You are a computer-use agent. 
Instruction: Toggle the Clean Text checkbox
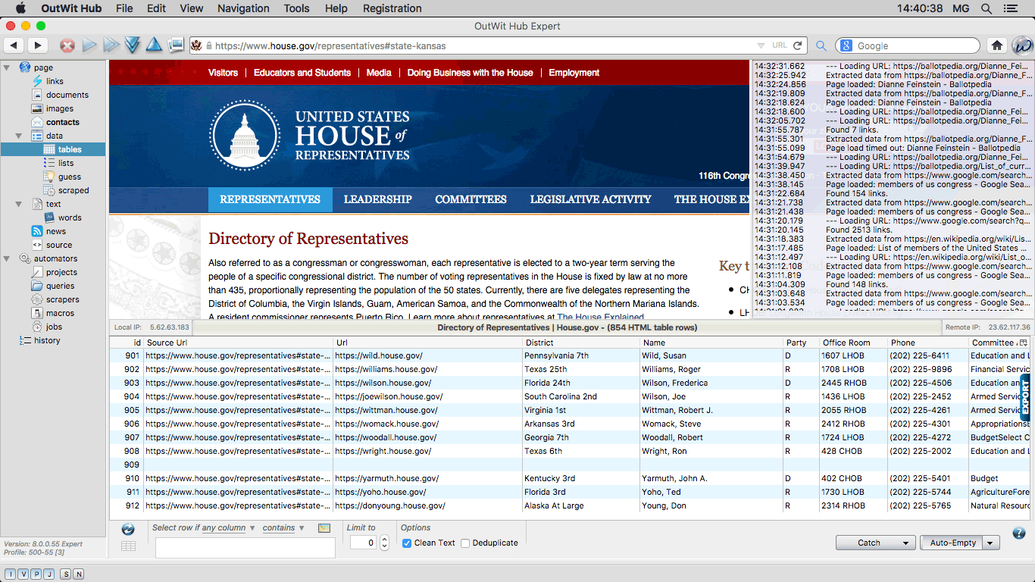click(407, 543)
